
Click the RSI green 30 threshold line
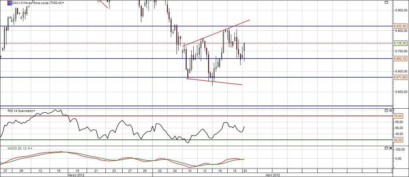pyautogui.click(x=196, y=140)
